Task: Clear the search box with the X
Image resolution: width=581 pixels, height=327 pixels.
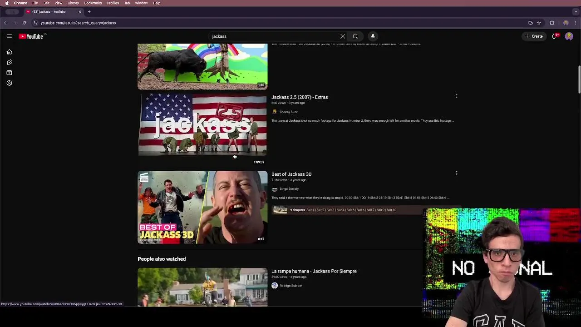Action: point(343,36)
